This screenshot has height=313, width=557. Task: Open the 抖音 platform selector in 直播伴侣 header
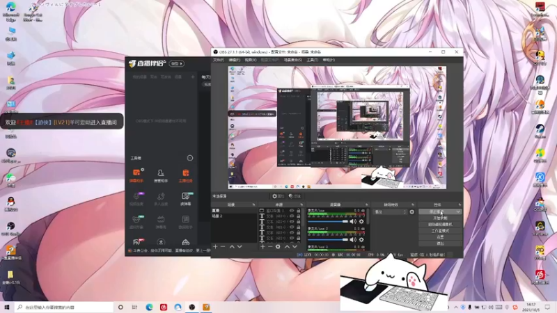[177, 63]
